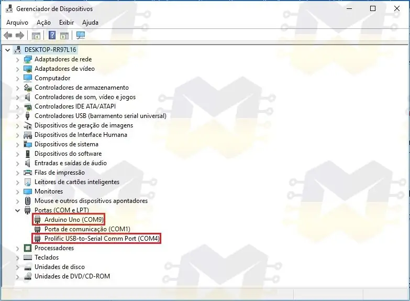Click the Filas de impressão printer icon

coord(28,173)
